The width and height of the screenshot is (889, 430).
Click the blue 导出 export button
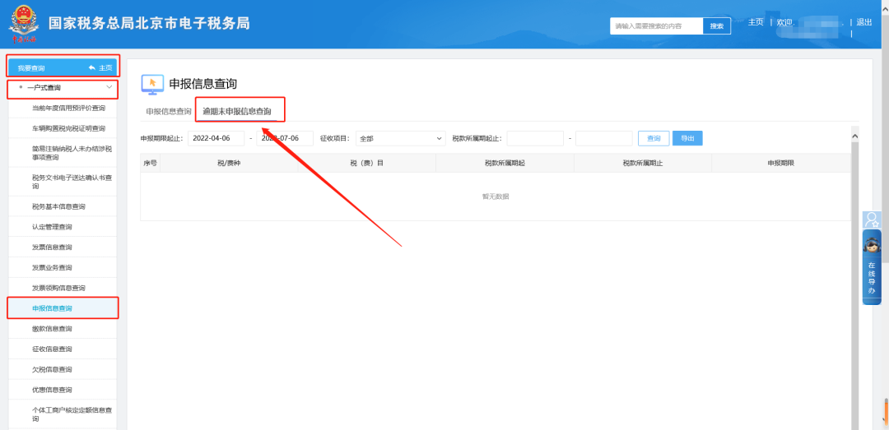[687, 138]
